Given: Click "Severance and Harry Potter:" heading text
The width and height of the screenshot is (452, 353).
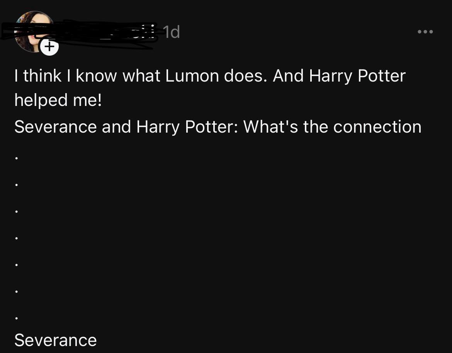Looking at the screenshot, I should click(x=126, y=127).
